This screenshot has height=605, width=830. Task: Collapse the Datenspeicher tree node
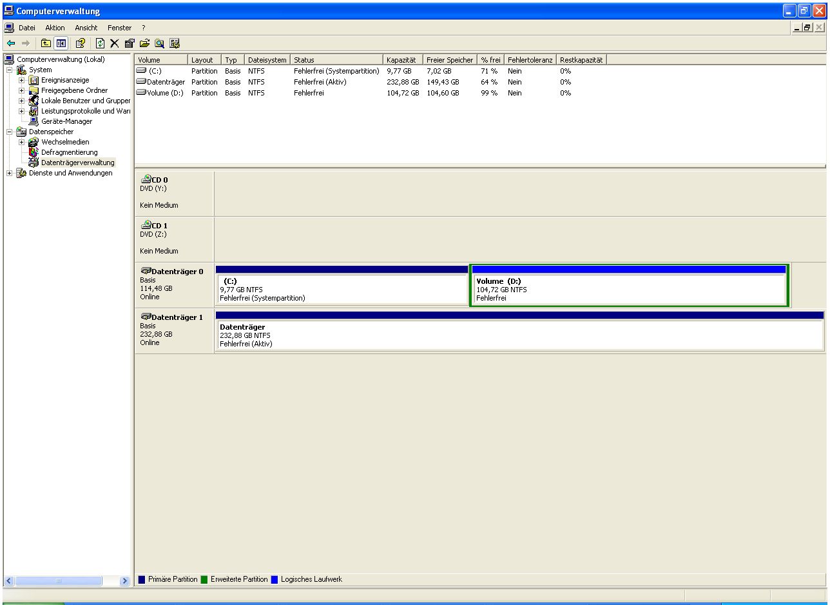10,132
